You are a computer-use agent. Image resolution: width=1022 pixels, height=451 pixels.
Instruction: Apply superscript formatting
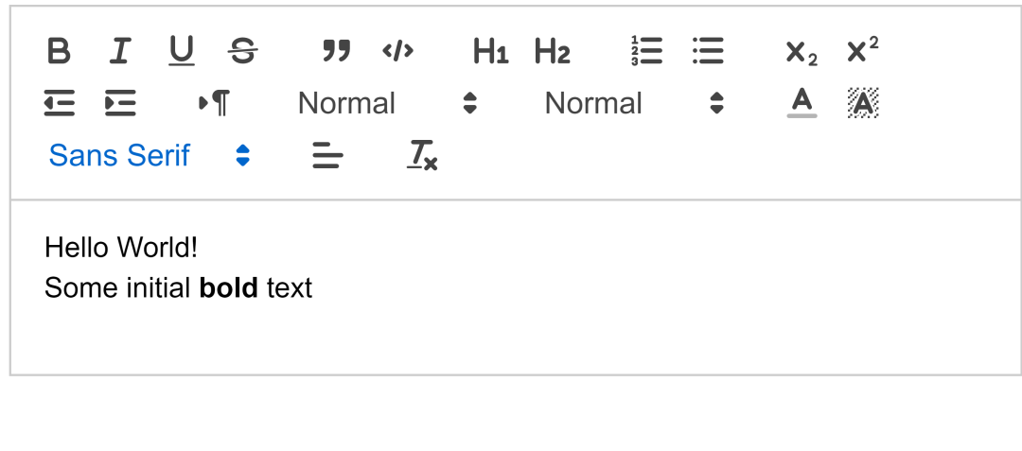[x=862, y=50]
